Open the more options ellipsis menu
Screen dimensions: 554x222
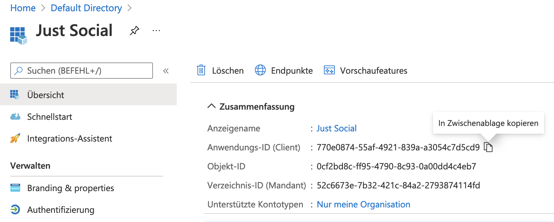point(156,31)
